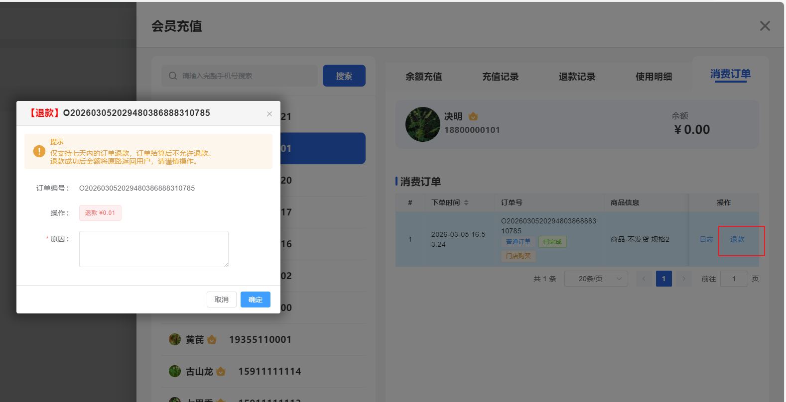Click 古山龙's avatar in member list
The image size is (786, 402).
(175, 371)
